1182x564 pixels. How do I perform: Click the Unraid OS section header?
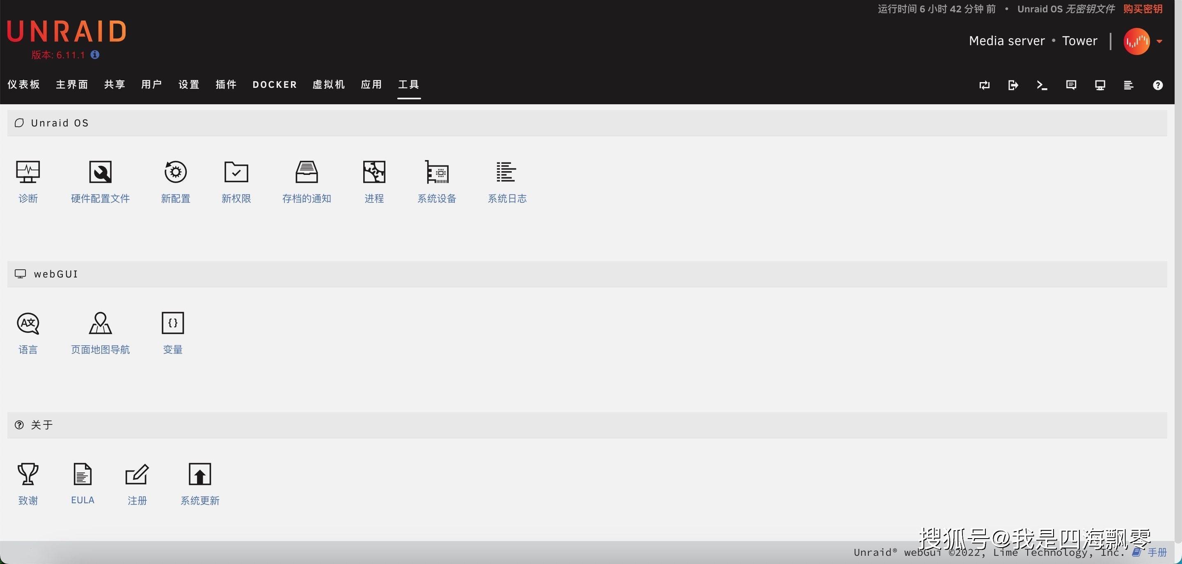point(587,123)
